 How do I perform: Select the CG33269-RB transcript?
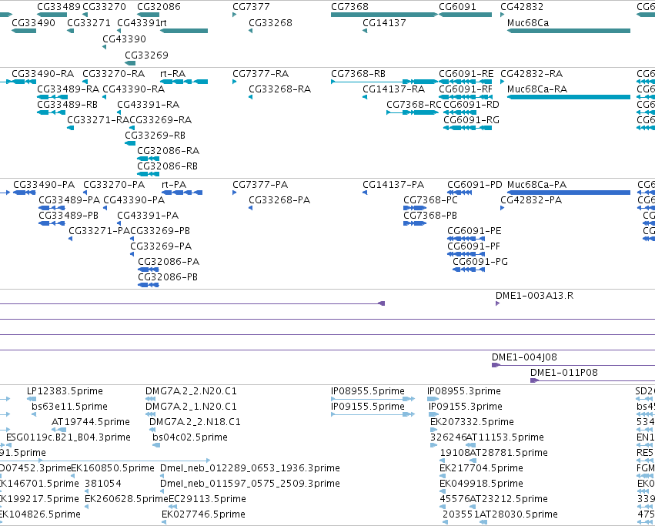point(130,143)
